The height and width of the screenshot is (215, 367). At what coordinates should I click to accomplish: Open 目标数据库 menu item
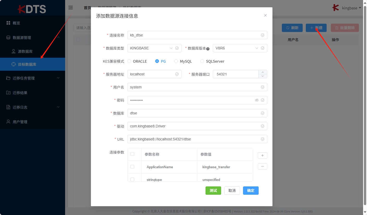pyautogui.click(x=33, y=64)
